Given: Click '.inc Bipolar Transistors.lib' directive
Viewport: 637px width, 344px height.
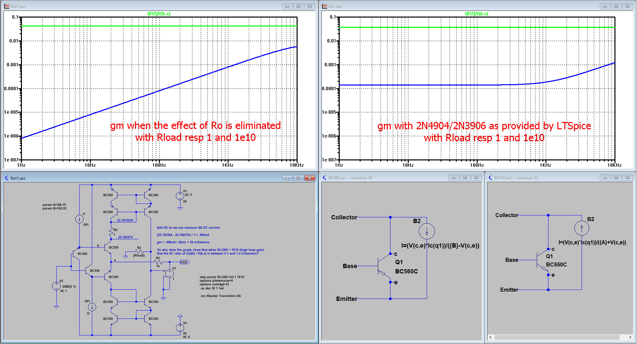Looking at the screenshot, I should click(221, 296).
